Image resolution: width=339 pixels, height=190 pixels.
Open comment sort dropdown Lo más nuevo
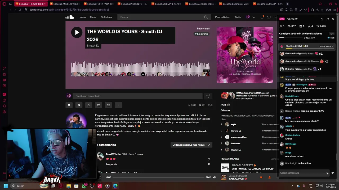coord(191,145)
